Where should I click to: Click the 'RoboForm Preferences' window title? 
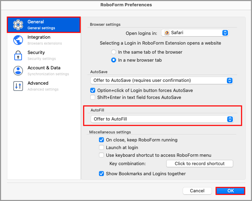point(126,5)
